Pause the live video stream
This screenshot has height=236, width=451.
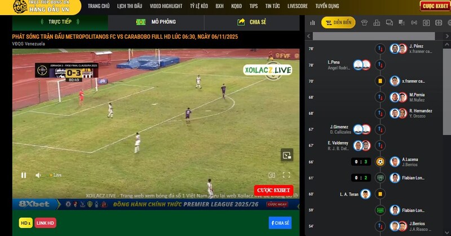pyautogui.click(x=24, y=175)
